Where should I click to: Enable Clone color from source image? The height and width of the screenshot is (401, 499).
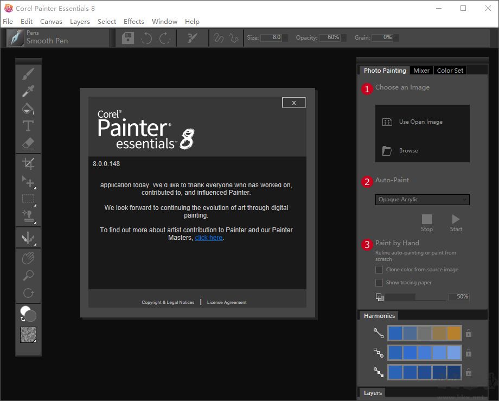click(379, 269)
